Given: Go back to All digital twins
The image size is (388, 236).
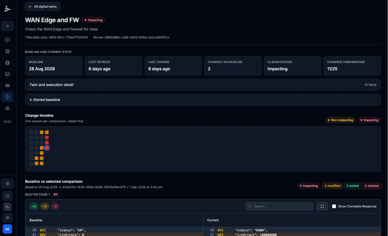Looking at the screenshot, I should pyautogui.click(x=42, y=7).
